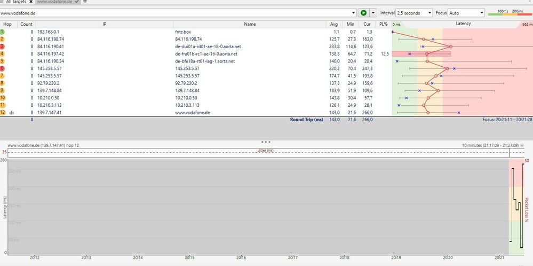Select the www.vodafone.de name in hop 12

tap(193, 113)
